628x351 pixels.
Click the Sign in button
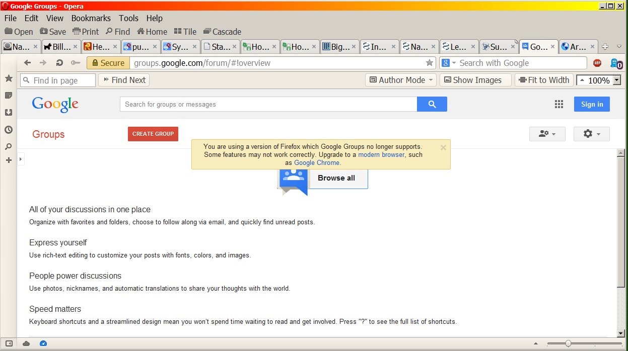592,104
